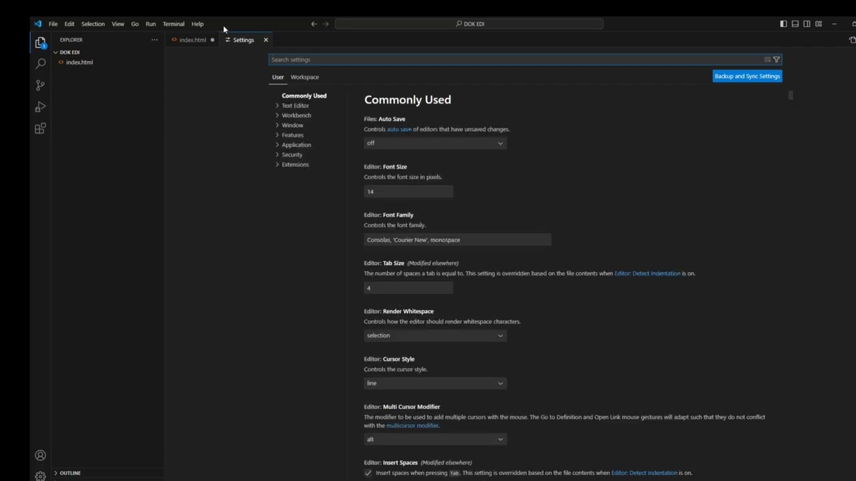Open the Run menu

pyautogui.click(x=150, y=24)
